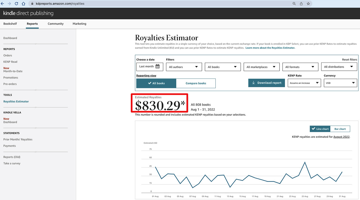The height and width of the screenshot is (200, 360).
Task: Open the Orders report
Action: [8, 55]
